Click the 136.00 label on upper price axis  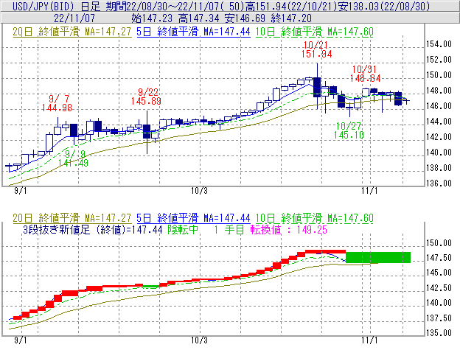click(x=439, y=183)
